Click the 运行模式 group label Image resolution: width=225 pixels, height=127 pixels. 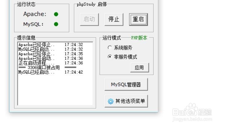pos(112,38)
